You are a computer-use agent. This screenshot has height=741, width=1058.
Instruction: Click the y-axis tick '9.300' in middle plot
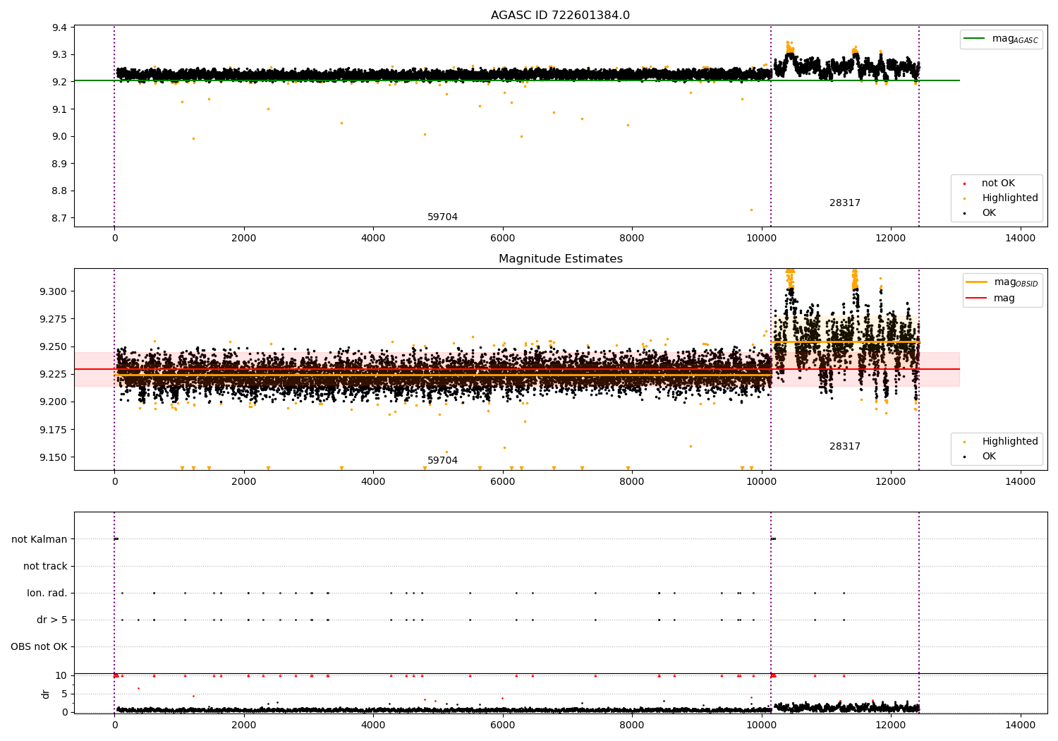[x=54, y=291]
